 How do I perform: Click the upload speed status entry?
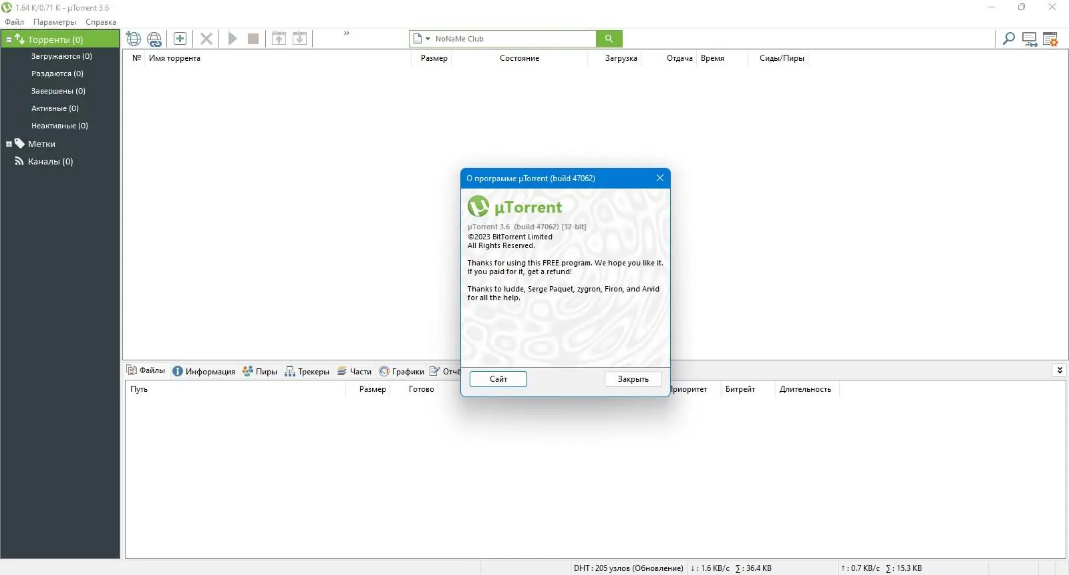[881, 568]
